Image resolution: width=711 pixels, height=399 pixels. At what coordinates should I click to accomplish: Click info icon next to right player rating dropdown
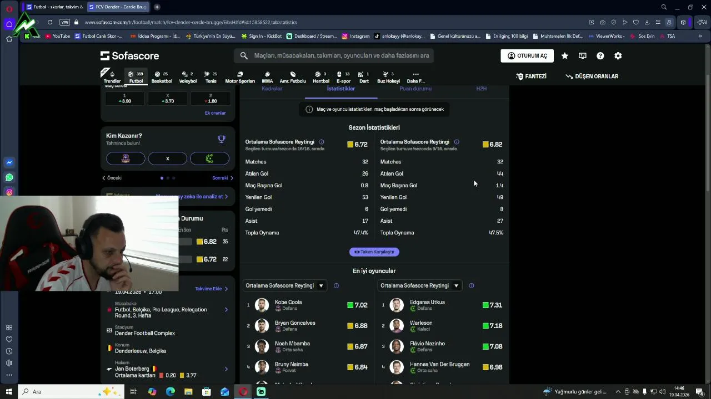tap(472, 286)
